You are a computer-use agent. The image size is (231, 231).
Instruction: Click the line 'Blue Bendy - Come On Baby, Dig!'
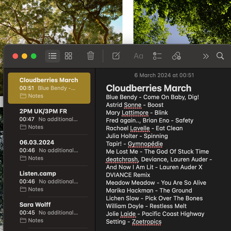point(153,97)
